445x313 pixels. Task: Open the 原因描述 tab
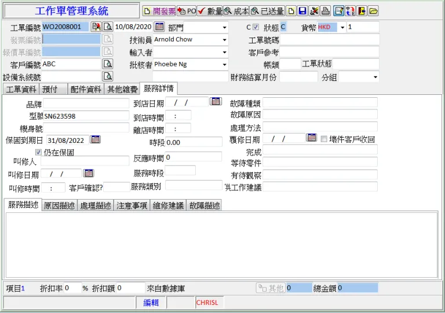[x=59, y=205]
